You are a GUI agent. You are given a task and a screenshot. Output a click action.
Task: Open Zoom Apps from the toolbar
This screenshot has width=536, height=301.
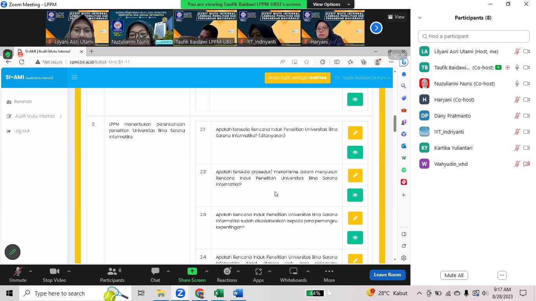(x=258, y=275)
